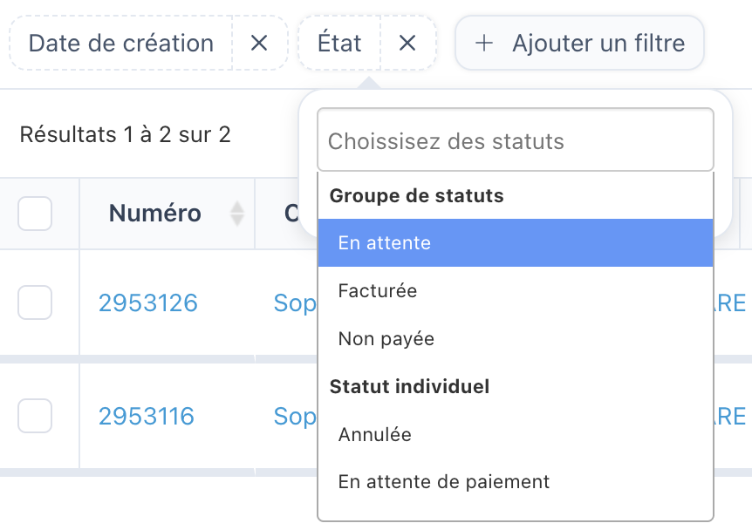The height and width of the screenshot is (530, 752).
Task: Pick the Annulée individual status
Action: tap(516, 435)
